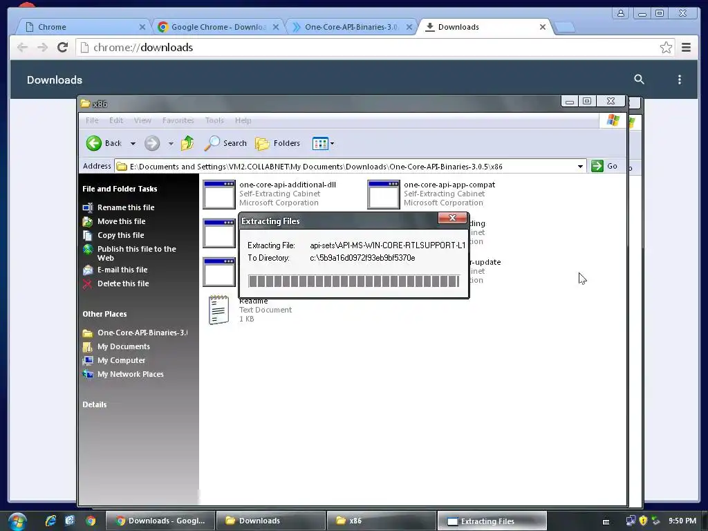Expand the Forward button history dropdown
The height and width of the screenshot is (531, 708).
171,144
